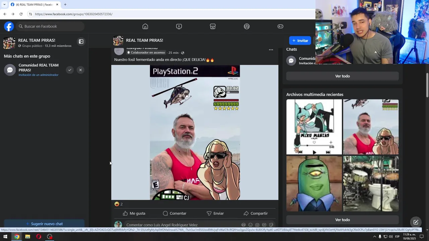
Task: Open File Explorer from taskbar
Action: pos(27,237)
